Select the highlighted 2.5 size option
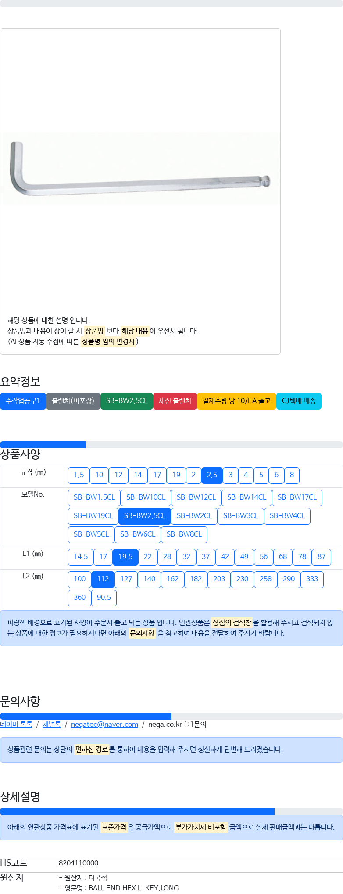The width and height of the screenshot is (343, 894). pyautogui.click(x=212, y=475)
